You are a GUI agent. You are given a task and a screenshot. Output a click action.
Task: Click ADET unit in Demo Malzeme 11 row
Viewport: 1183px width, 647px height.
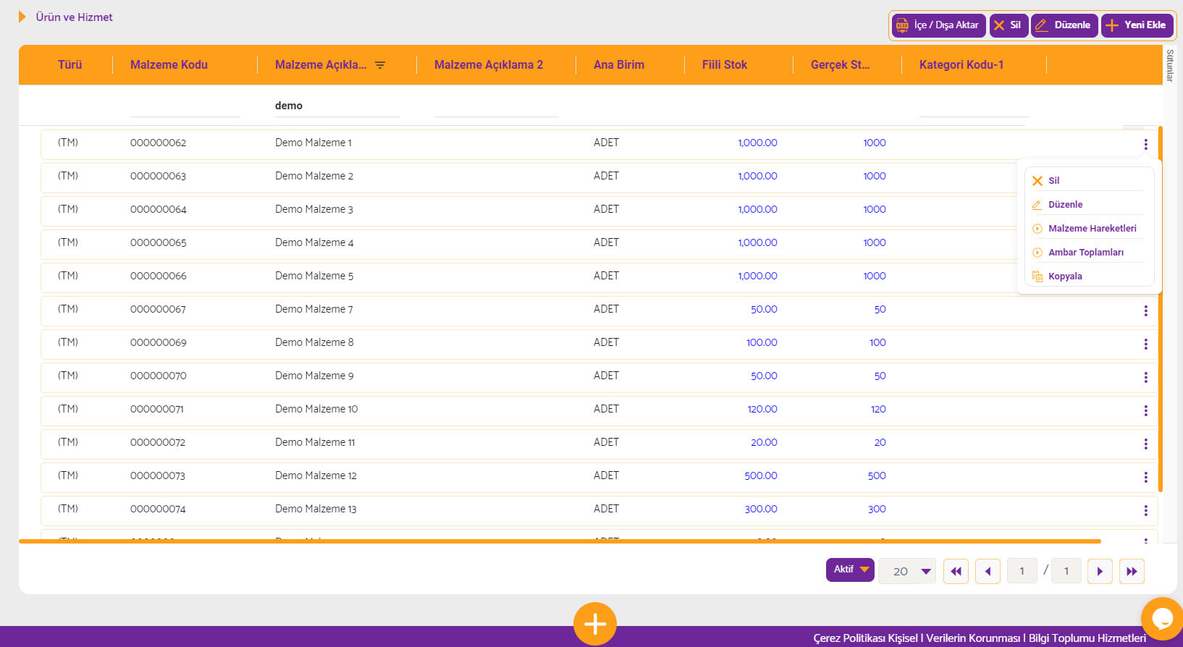pyautogui.click(x=606, y=443)
